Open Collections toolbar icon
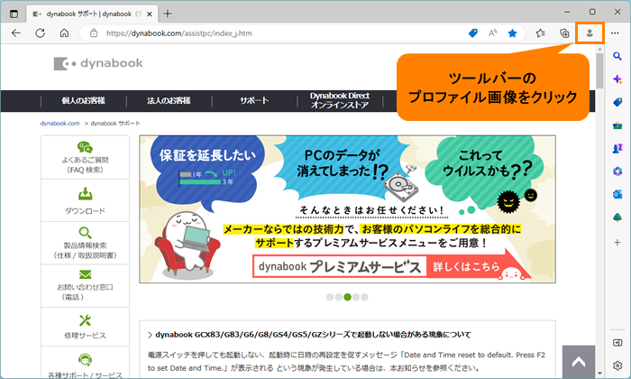Viewport: 631px width, 379px height. click(564, 33)
